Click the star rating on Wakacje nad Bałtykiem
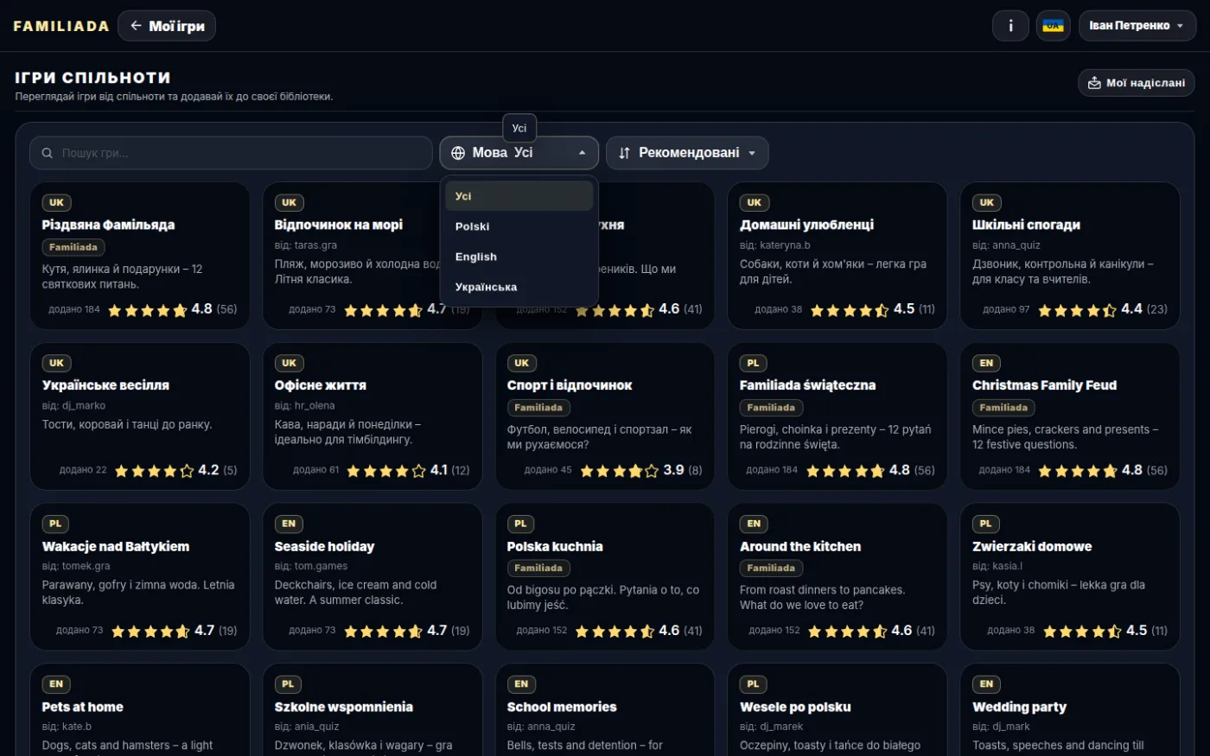The width and height of the screenshot is (1210, 756). tap(151, 632)
